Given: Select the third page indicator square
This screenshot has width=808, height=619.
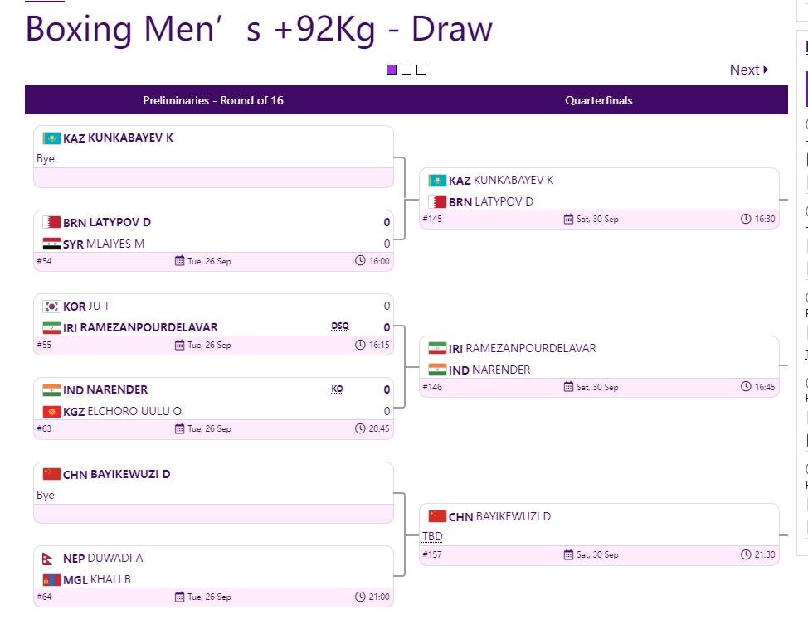Looking at the screenshot, I should [x=421, y=70].
